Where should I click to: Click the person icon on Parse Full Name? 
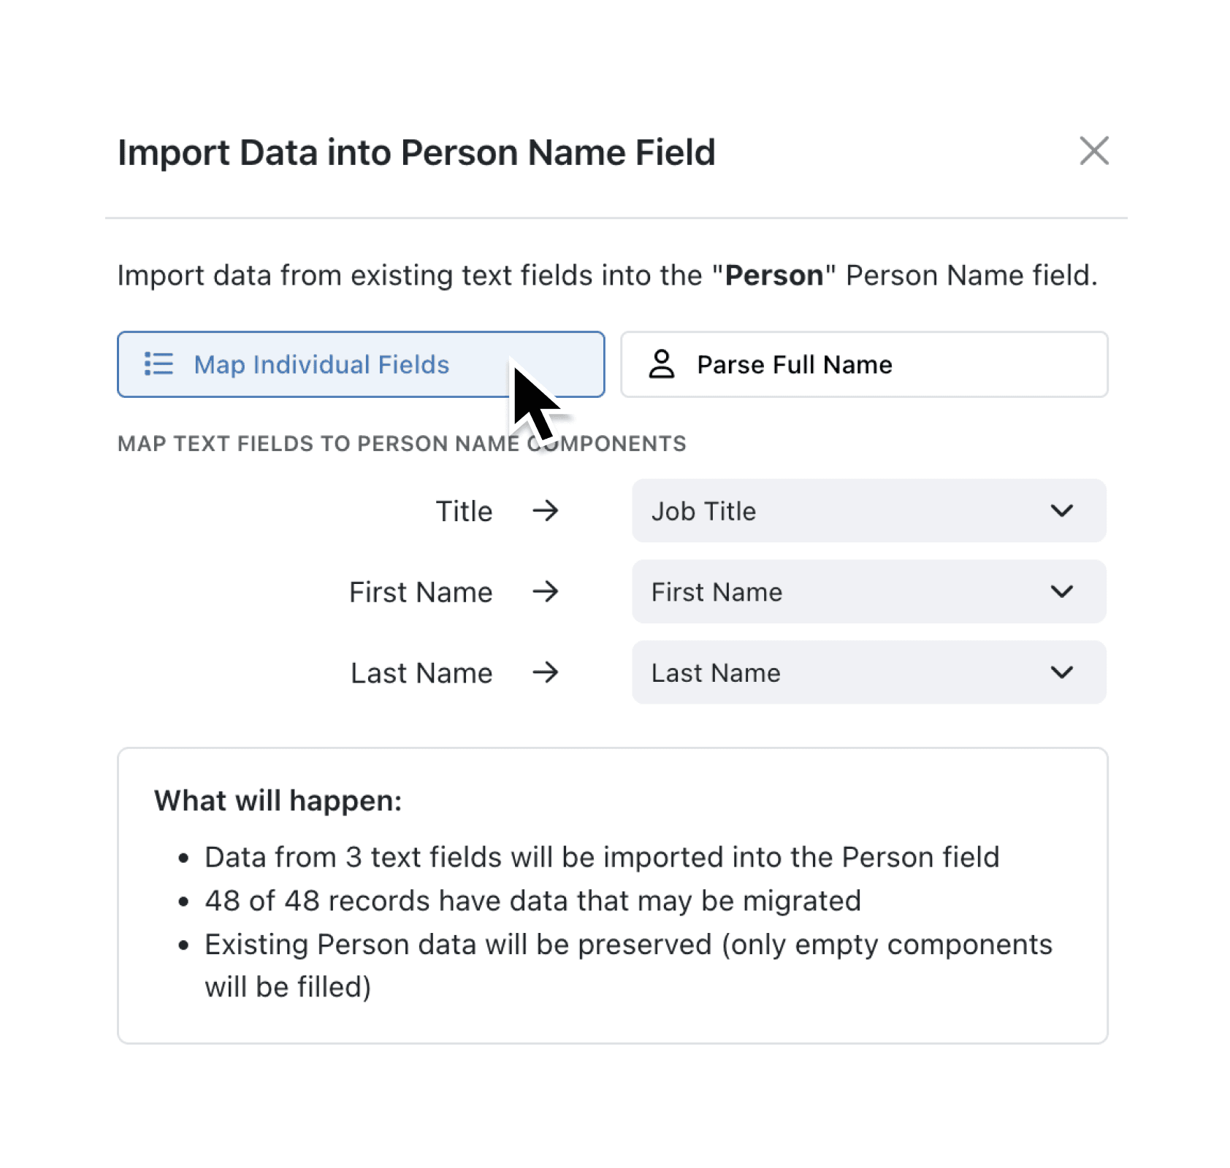(x=661, y=364)
